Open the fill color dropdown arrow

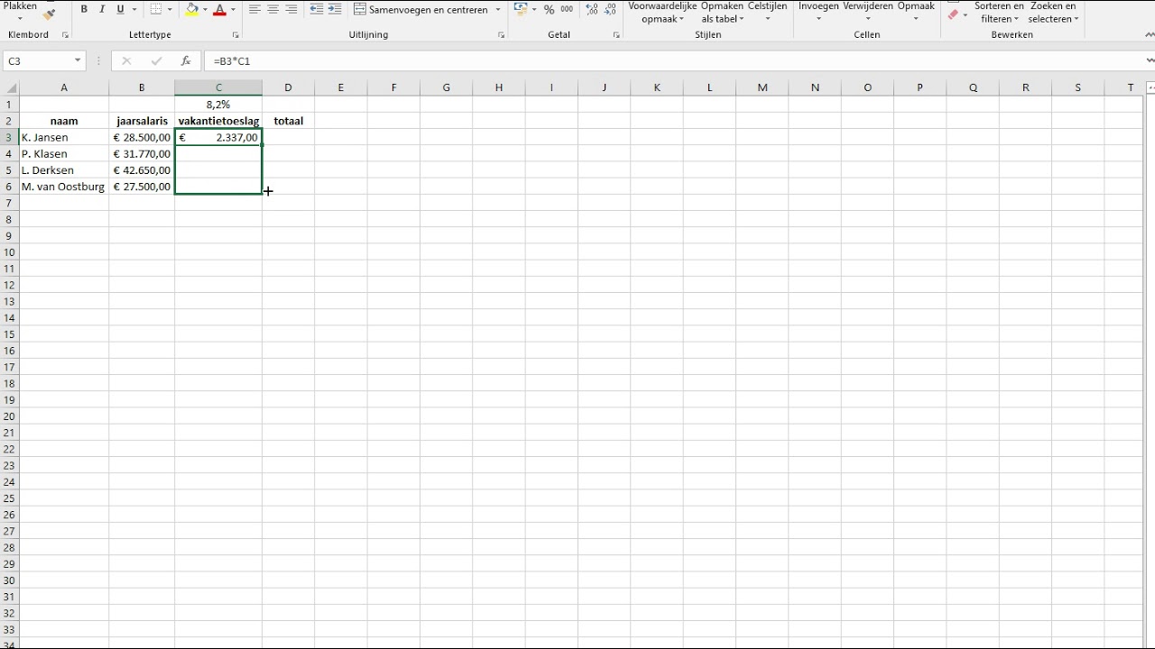[206, 9]
